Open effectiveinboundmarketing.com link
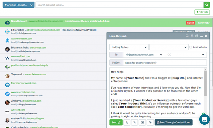This screenshot has width=213, height=128. [x=43, y=30]
